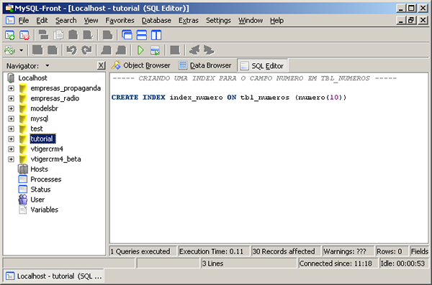Screen dimensions: 432x285
Task: Select the test database
Action: click(x=37, y=129)
